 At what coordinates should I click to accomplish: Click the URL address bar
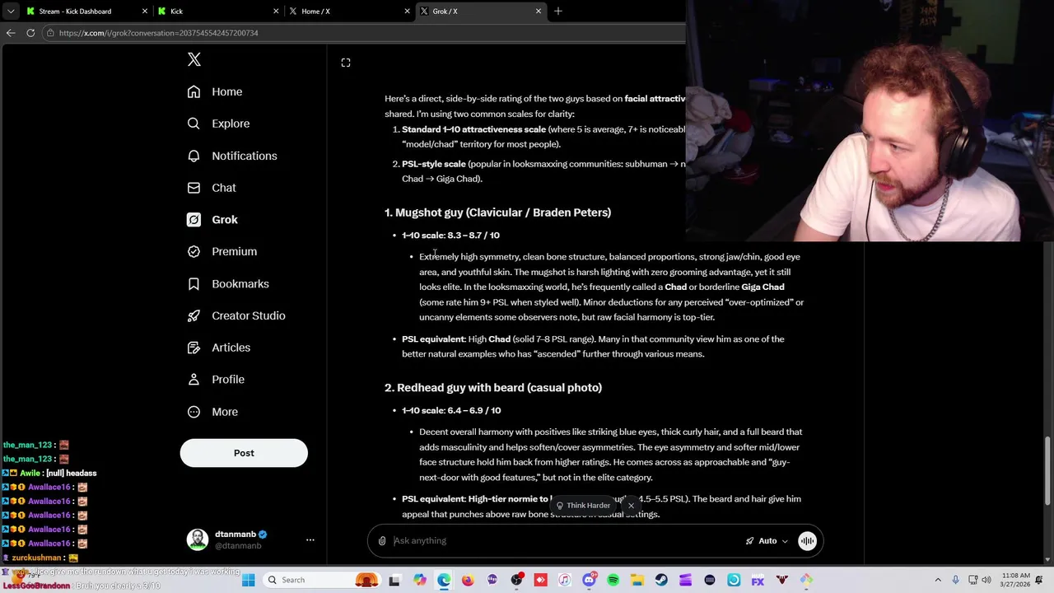click(x=362, y=33)
